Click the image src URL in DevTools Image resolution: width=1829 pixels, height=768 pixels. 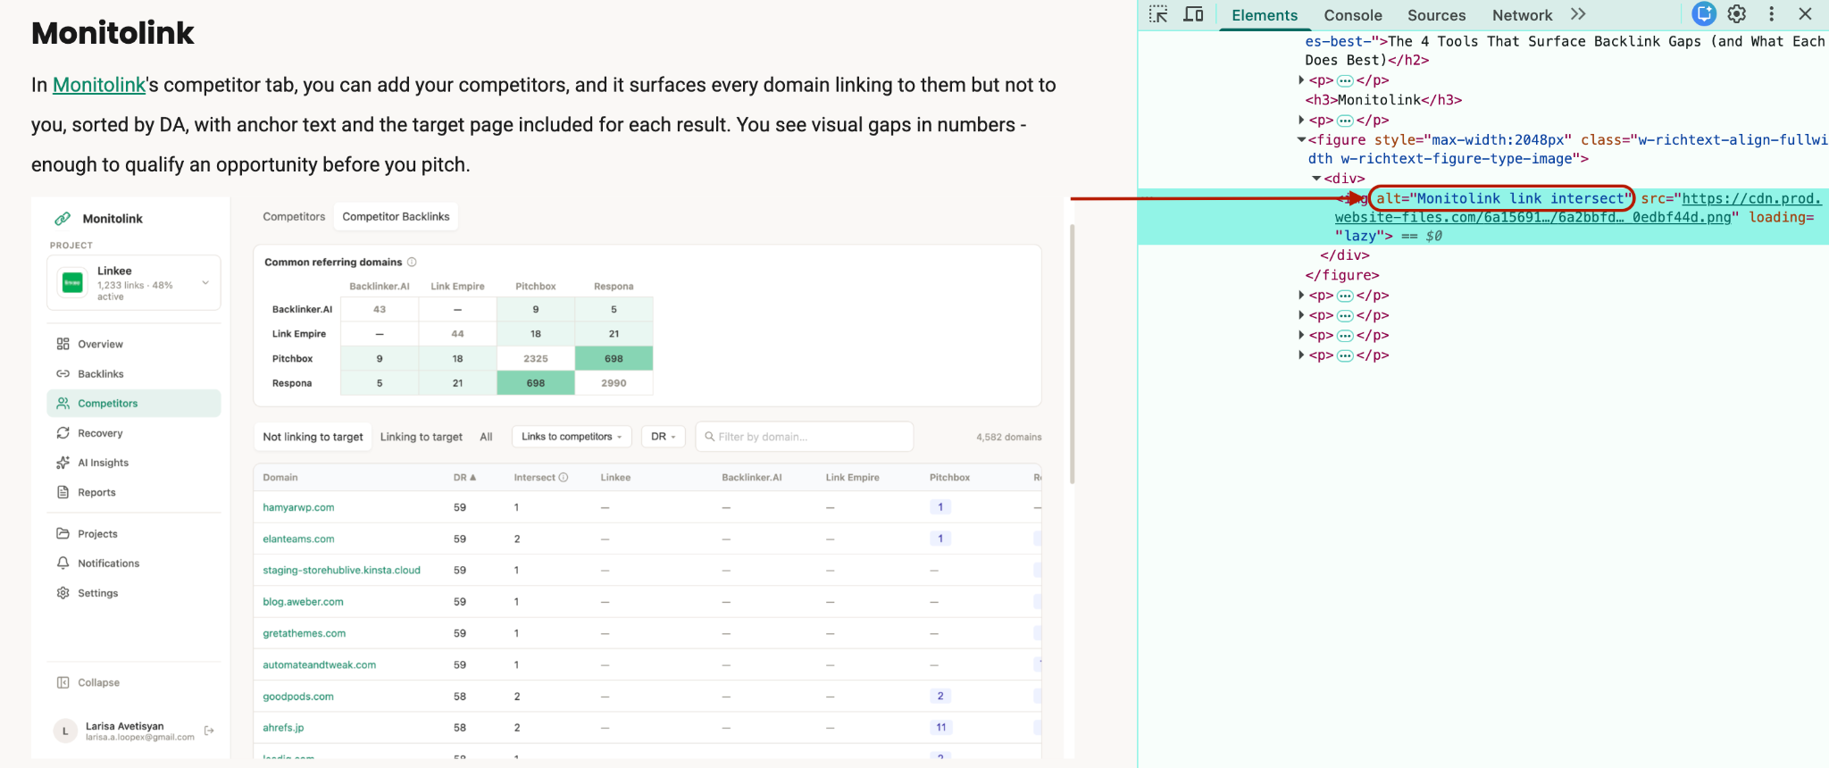coord(1576,208)
